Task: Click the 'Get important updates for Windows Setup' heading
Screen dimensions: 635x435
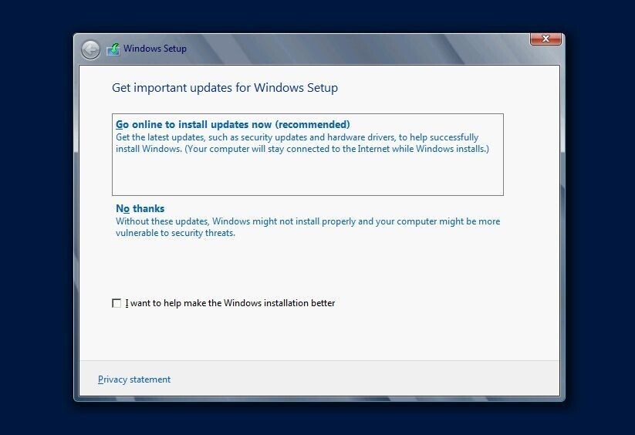Action: (x=225, y=88)
